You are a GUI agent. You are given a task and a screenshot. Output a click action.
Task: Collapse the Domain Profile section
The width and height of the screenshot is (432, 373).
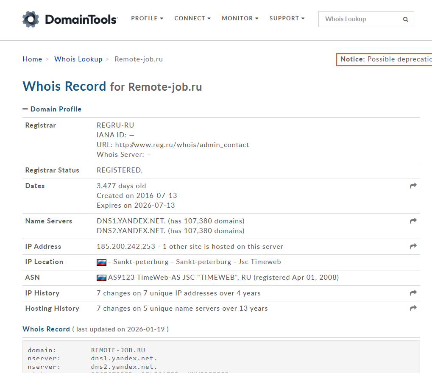52,109
